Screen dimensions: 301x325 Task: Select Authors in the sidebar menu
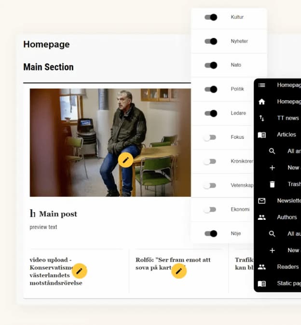click(x=287, y=217)
